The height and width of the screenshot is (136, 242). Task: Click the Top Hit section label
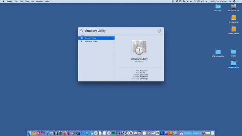pos(83,35)
